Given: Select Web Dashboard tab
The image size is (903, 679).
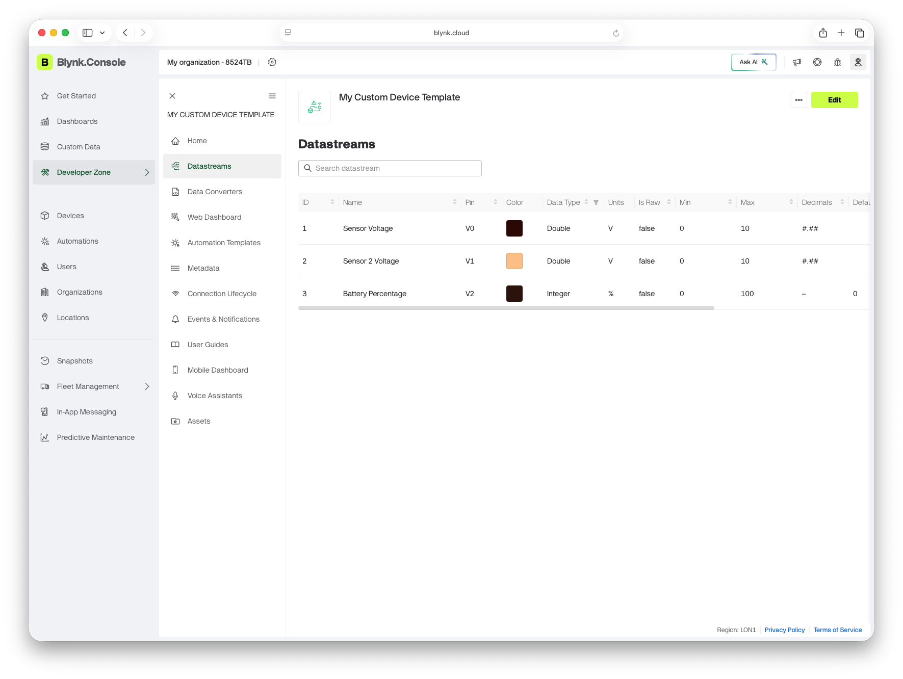Looking at the screenshot, I should click(x=222, y=217).
